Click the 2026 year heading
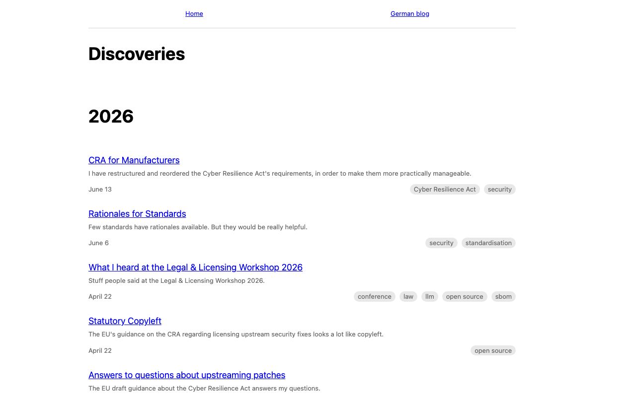The width and height of the screenshot is (636, 397). coord(111,117)
